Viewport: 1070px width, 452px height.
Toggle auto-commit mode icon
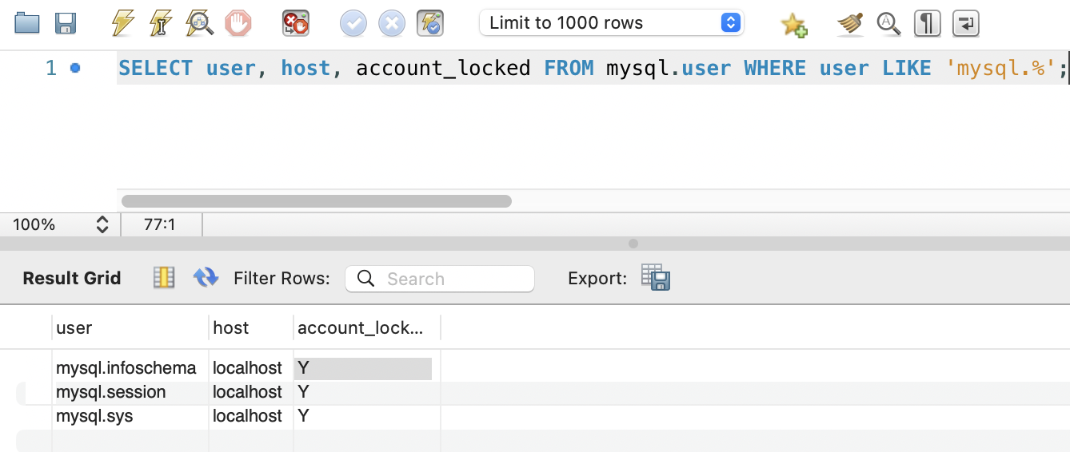pyautogui.click(x=430, y=23)
